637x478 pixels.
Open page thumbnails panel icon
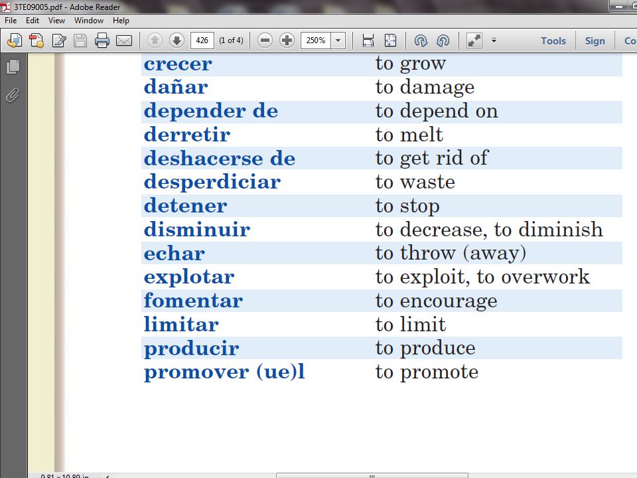click(13, 66)
